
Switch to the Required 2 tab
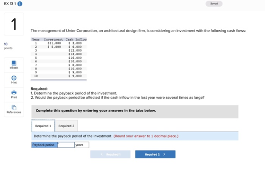pyautogui.click(x=66, y=126)
